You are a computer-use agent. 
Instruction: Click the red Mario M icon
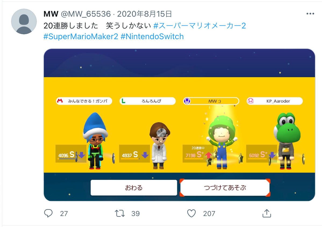[x=60, y=101]
